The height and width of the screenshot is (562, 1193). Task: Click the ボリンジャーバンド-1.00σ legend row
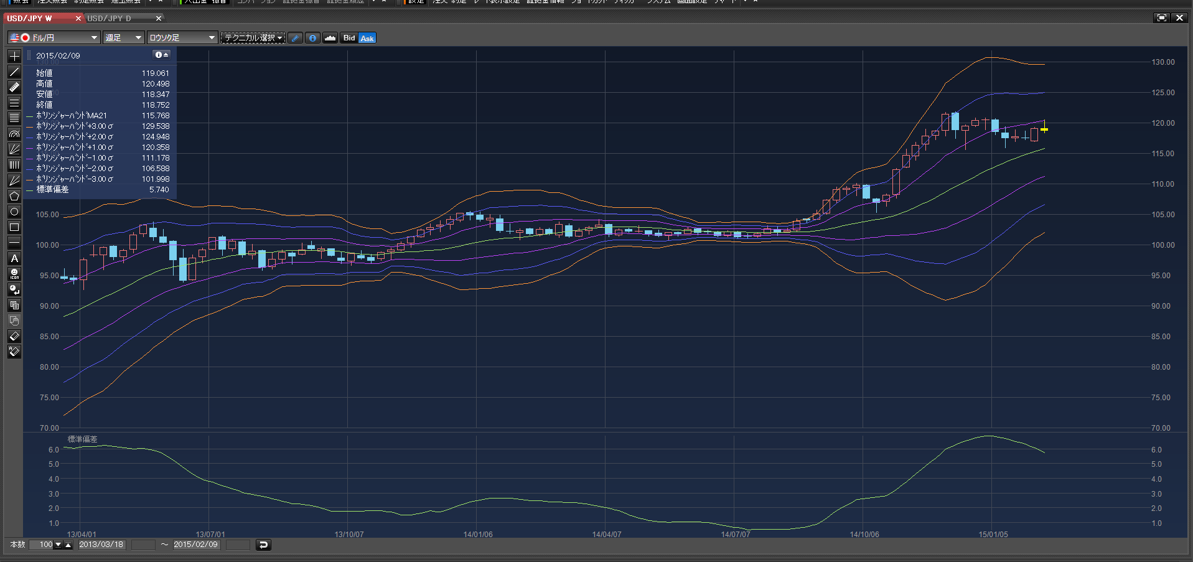pyautogui.click(x=98, y=158)
